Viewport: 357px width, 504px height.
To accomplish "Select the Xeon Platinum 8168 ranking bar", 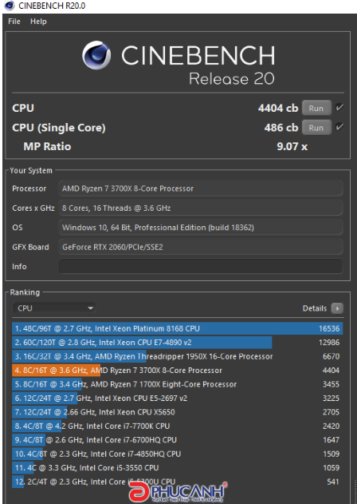I will coord(178,328).
